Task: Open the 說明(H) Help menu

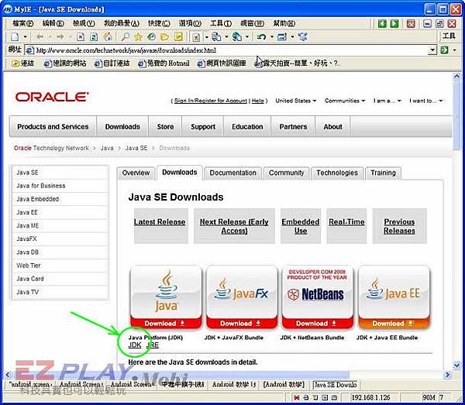Action: point(284,23)
